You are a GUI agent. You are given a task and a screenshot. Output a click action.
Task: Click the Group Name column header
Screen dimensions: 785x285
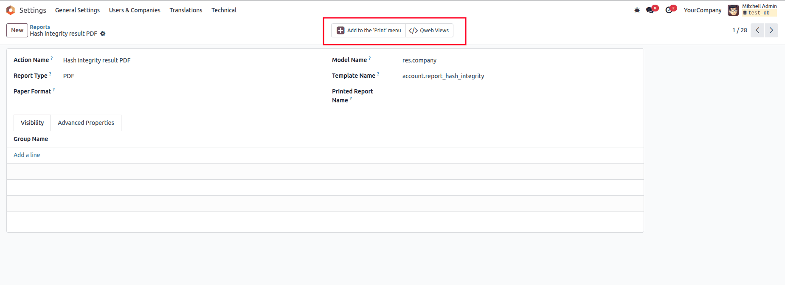pyautogui.click(x=31, y=139)
